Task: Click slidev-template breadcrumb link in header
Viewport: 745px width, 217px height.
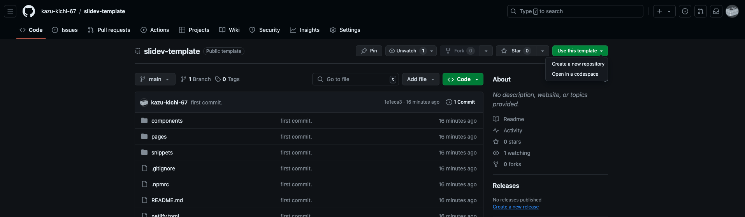Action: (104, 11)
